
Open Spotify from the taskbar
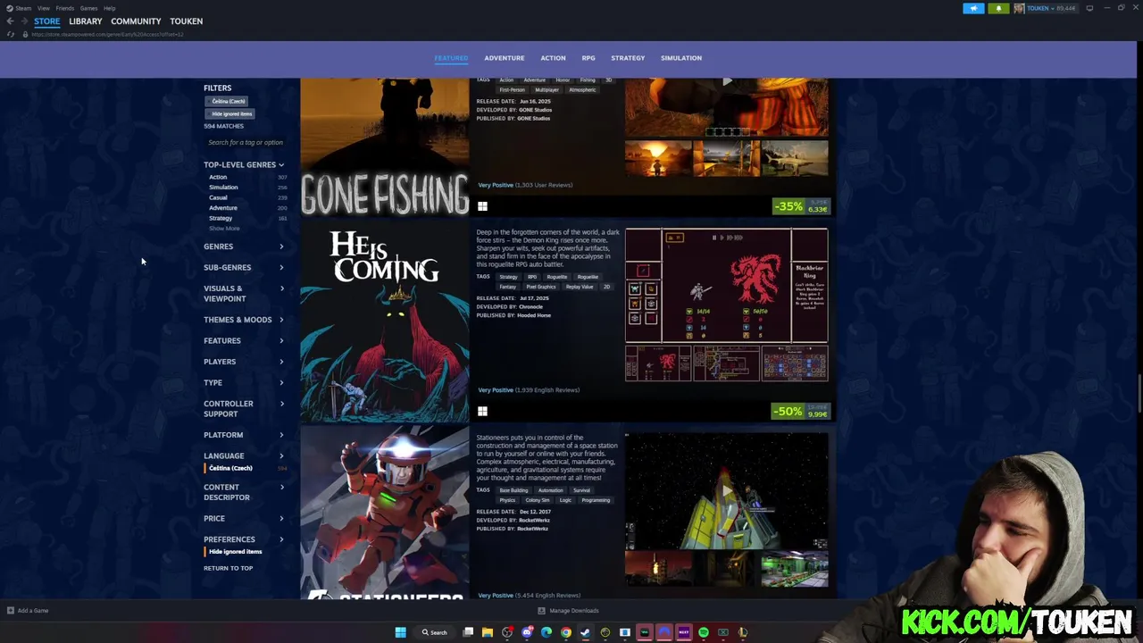tap(704, 632)
